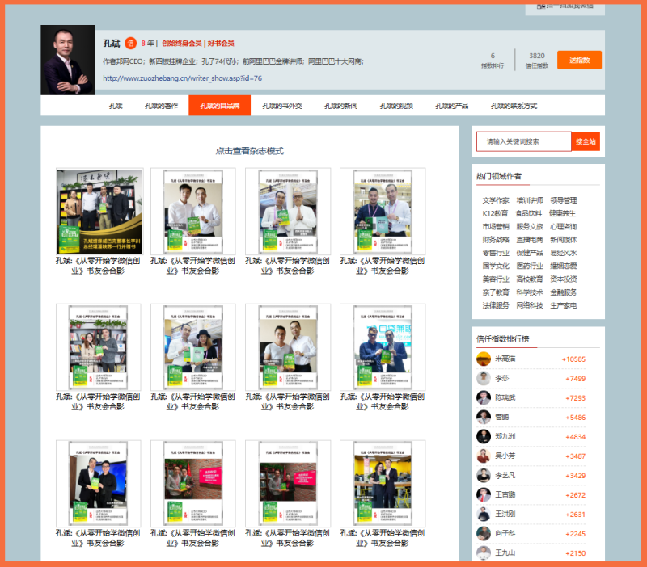Click the keyword search input field

click(523, 141)
